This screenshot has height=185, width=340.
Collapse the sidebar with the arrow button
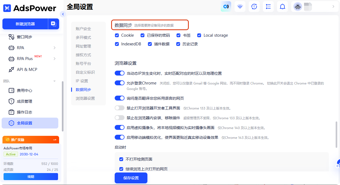point(63,14)
